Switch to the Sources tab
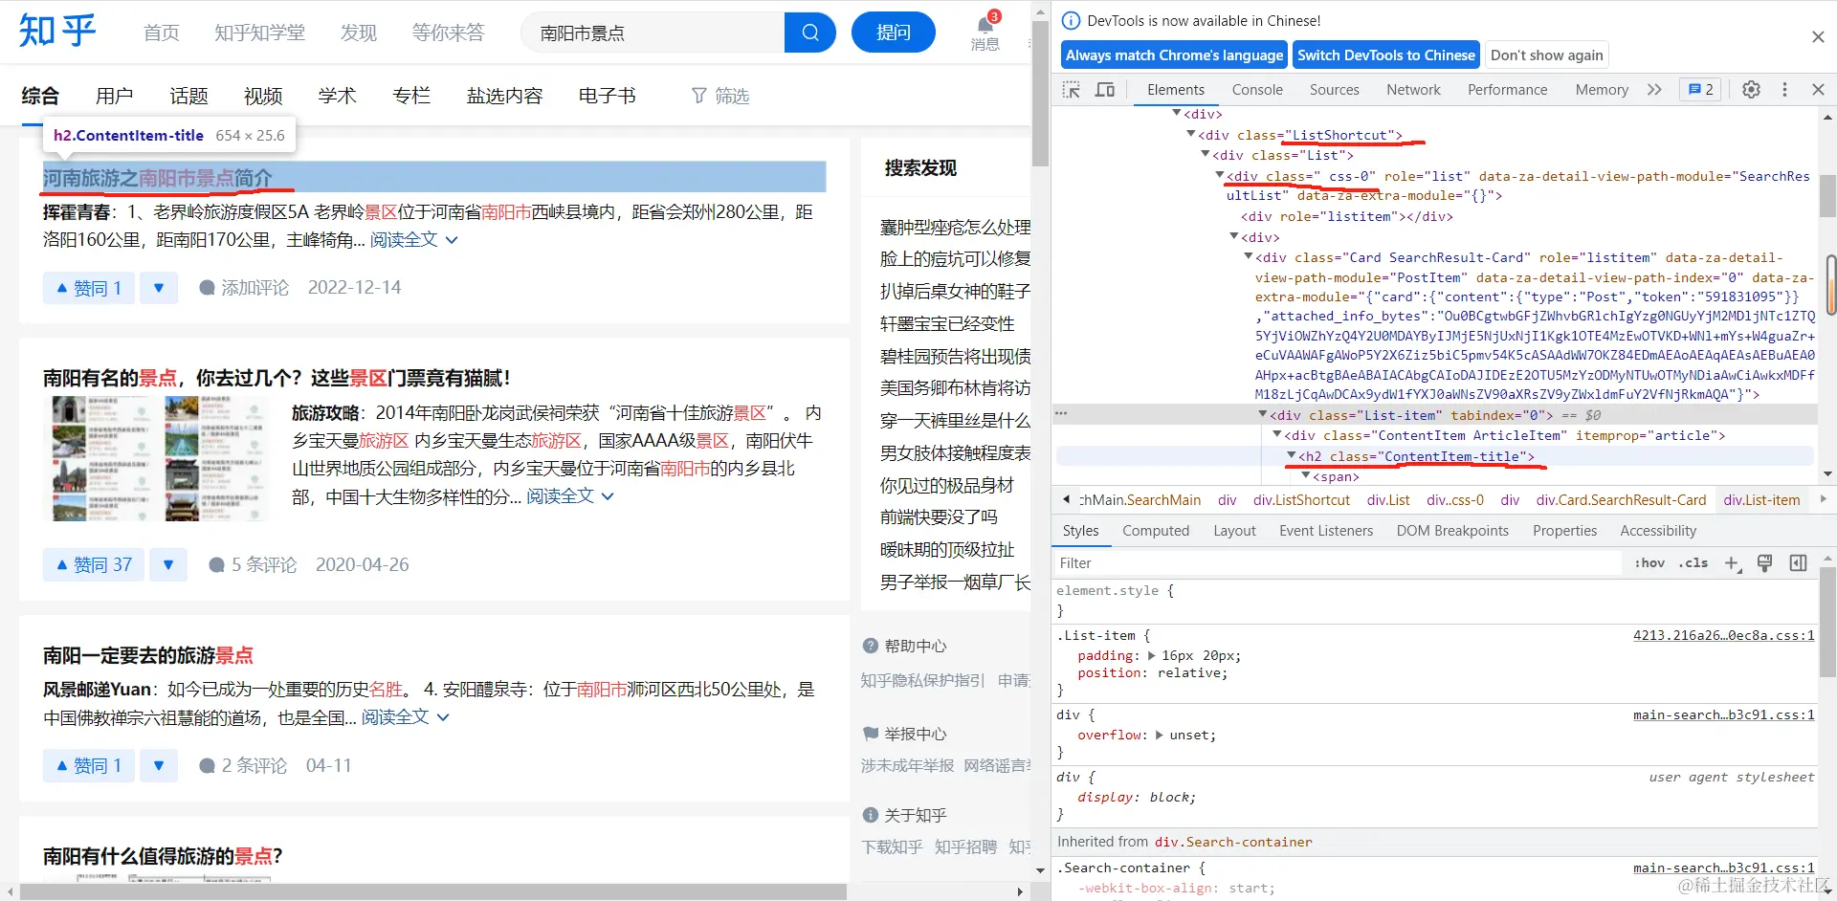Image resolution: width=1837 pixels, height=901 pixels. [x=1334, y=90]
